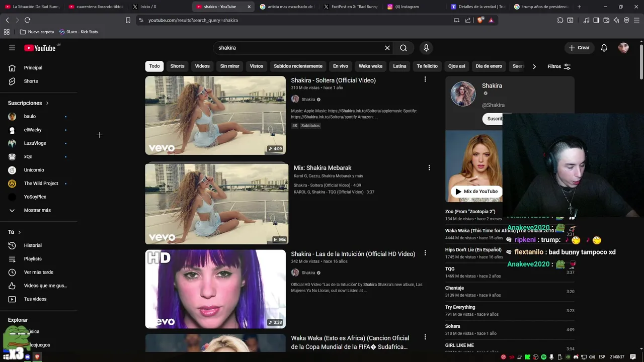Viewport: 644px width, 362px height.
Task: Open Ver más tarde list
Action: click(x=38, y=272)
